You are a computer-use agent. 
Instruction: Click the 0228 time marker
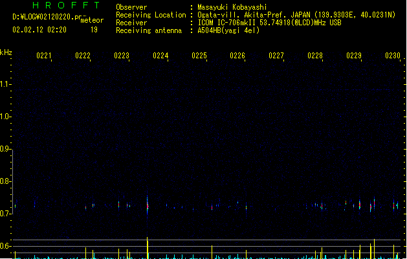315,56
